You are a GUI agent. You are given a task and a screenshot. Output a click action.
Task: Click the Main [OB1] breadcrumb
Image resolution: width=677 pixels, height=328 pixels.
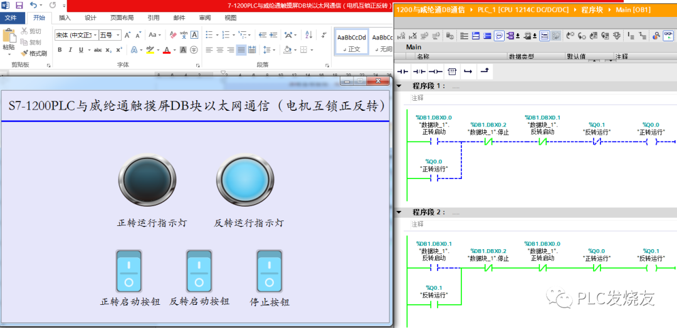[x=633, y=9]
